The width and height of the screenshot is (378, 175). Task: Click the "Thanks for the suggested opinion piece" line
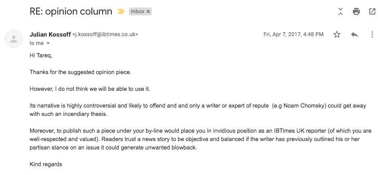click(80, 72)
